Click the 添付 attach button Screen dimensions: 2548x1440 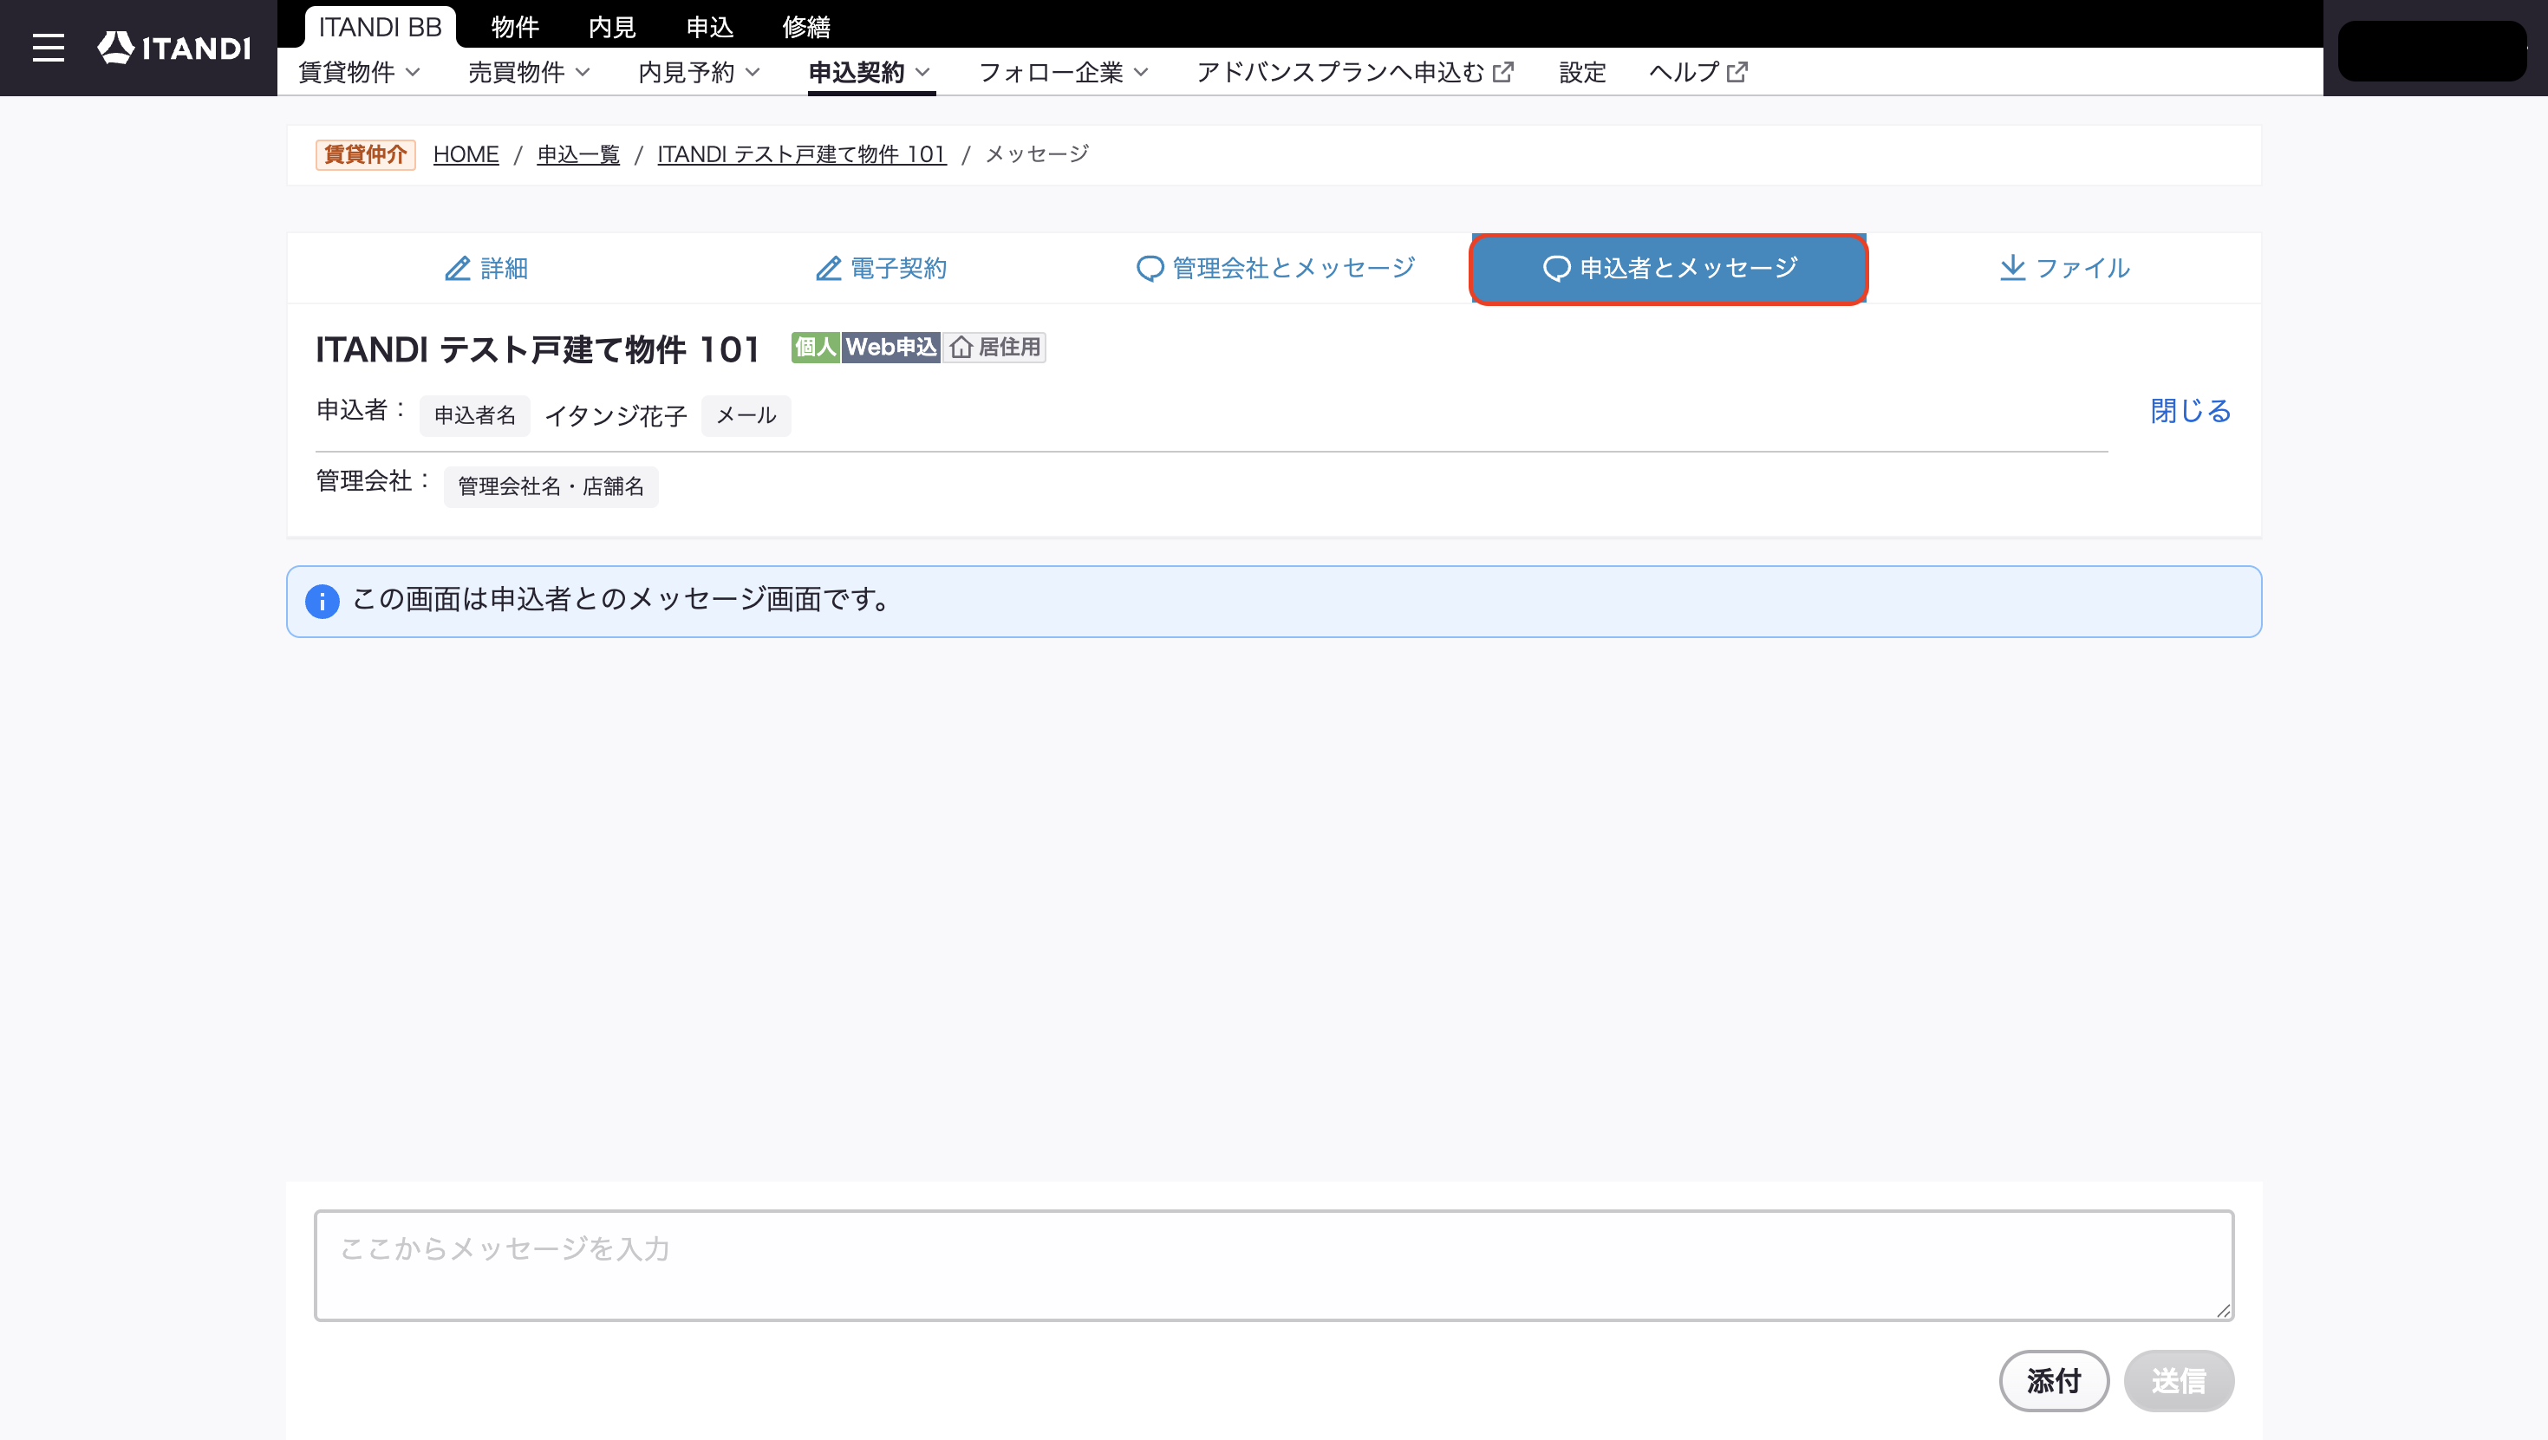click(2055, 1381)
